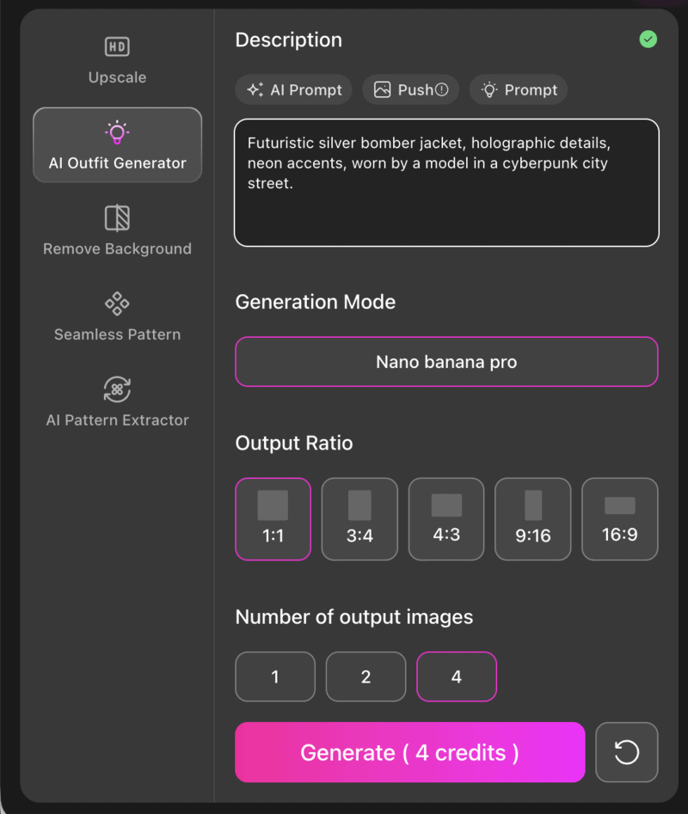Open the Seamless Pattern tool
The height and width of the screenshot is (814, 688).
[117, 316]
